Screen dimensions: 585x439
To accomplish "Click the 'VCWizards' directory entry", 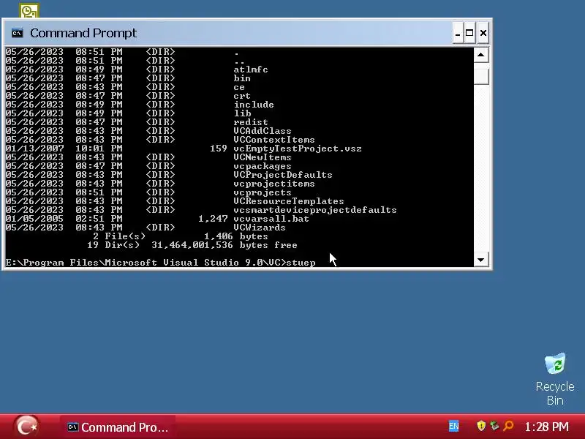I will tap(260, 228).
